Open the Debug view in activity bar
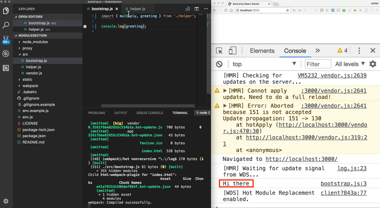This screenshot has height=208, width=380. pyautogui.click(x=6, y=54)
